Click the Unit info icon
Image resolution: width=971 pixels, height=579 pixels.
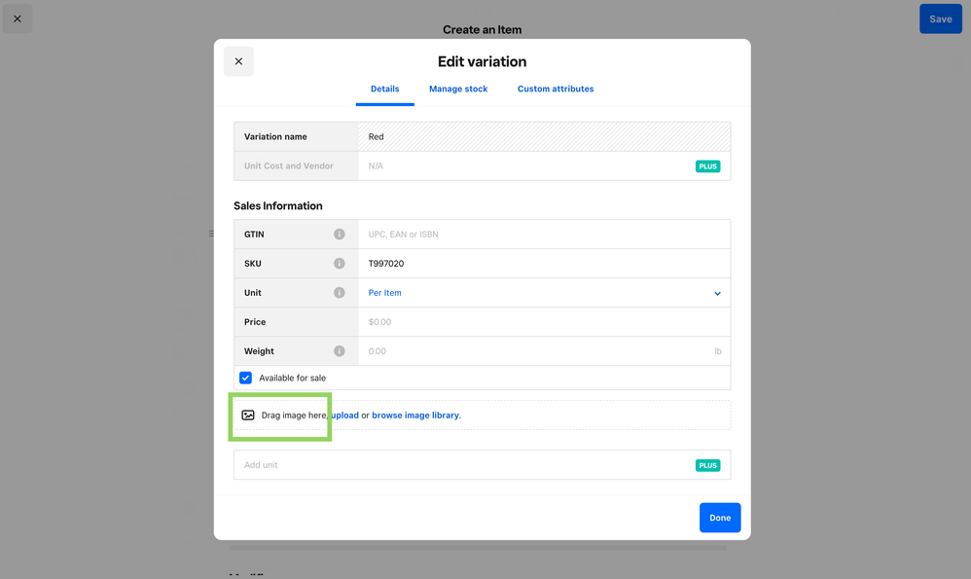[340, 293]
